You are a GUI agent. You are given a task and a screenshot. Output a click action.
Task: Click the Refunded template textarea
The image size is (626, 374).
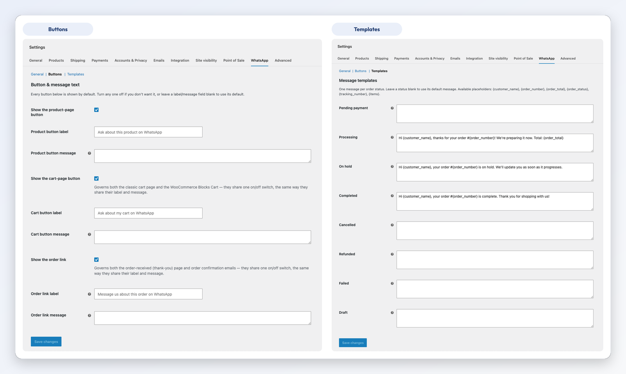tap(495, 260)
